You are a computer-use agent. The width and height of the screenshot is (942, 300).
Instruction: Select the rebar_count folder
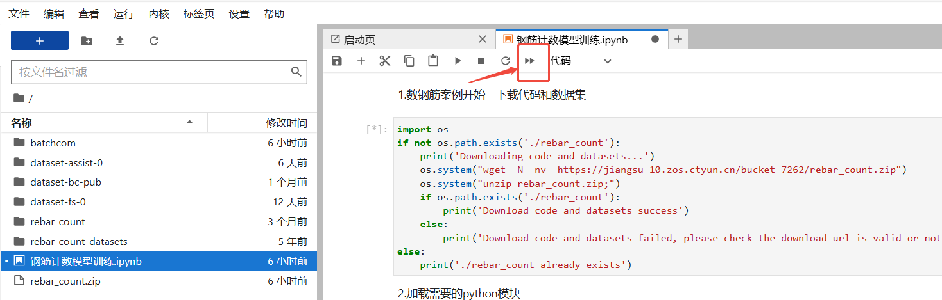(x=160, y=222)
